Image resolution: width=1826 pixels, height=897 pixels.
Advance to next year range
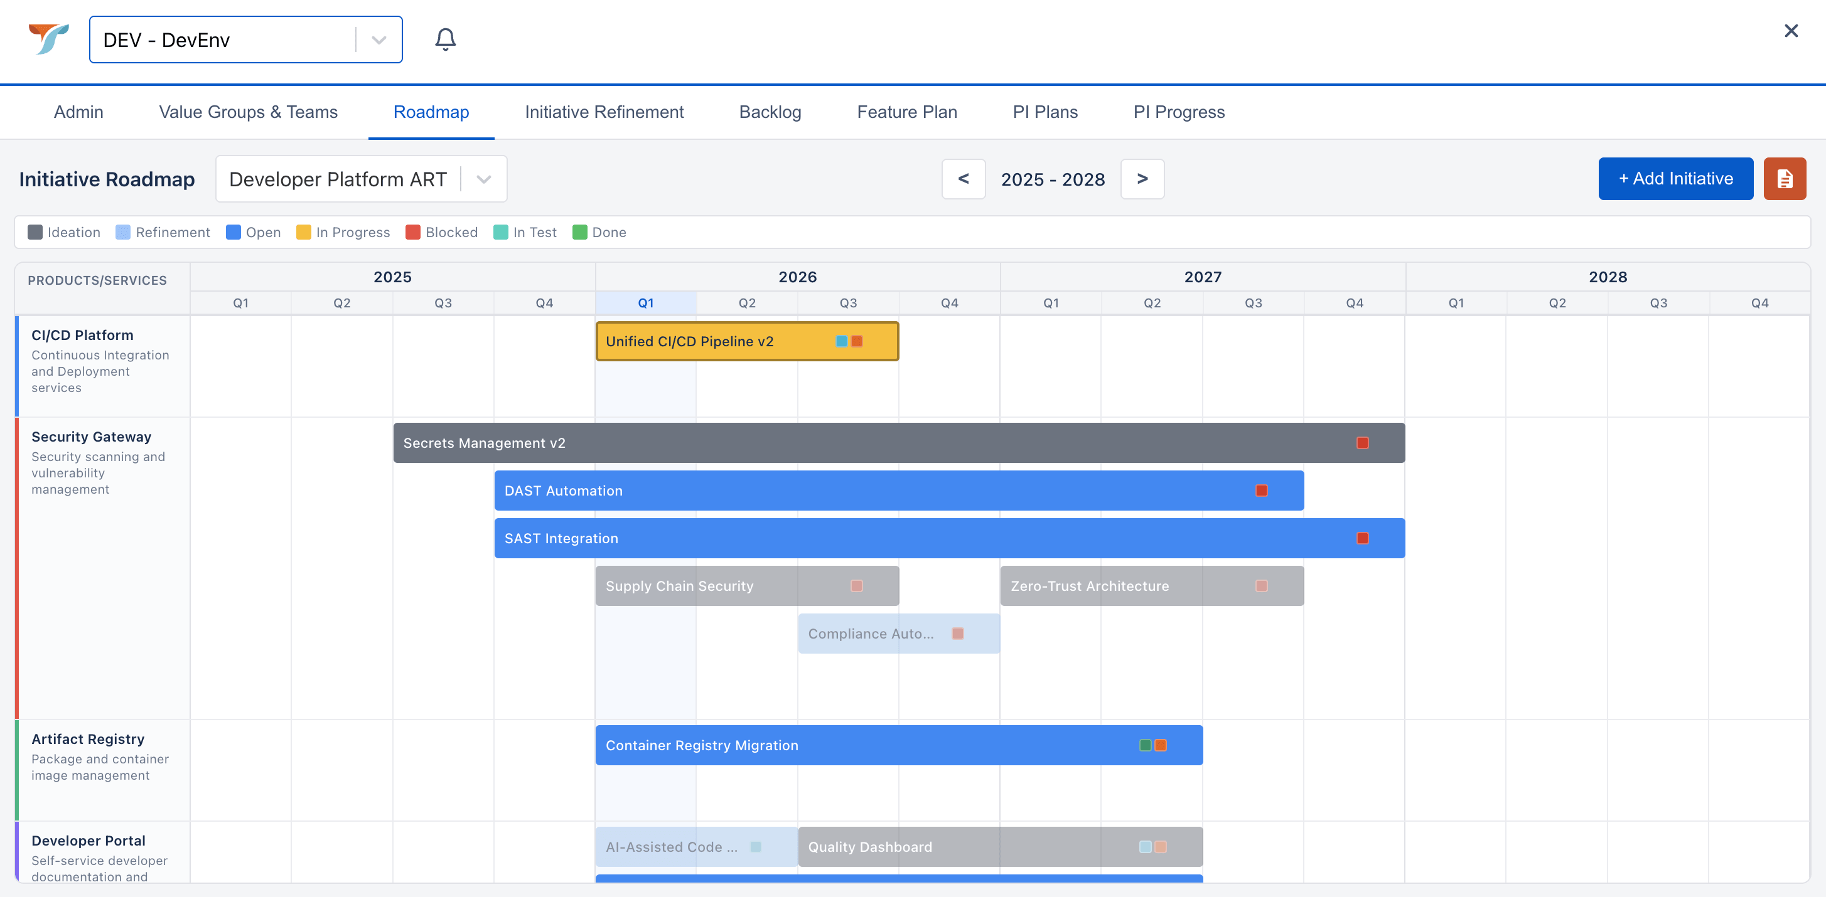pos(1141,179)
